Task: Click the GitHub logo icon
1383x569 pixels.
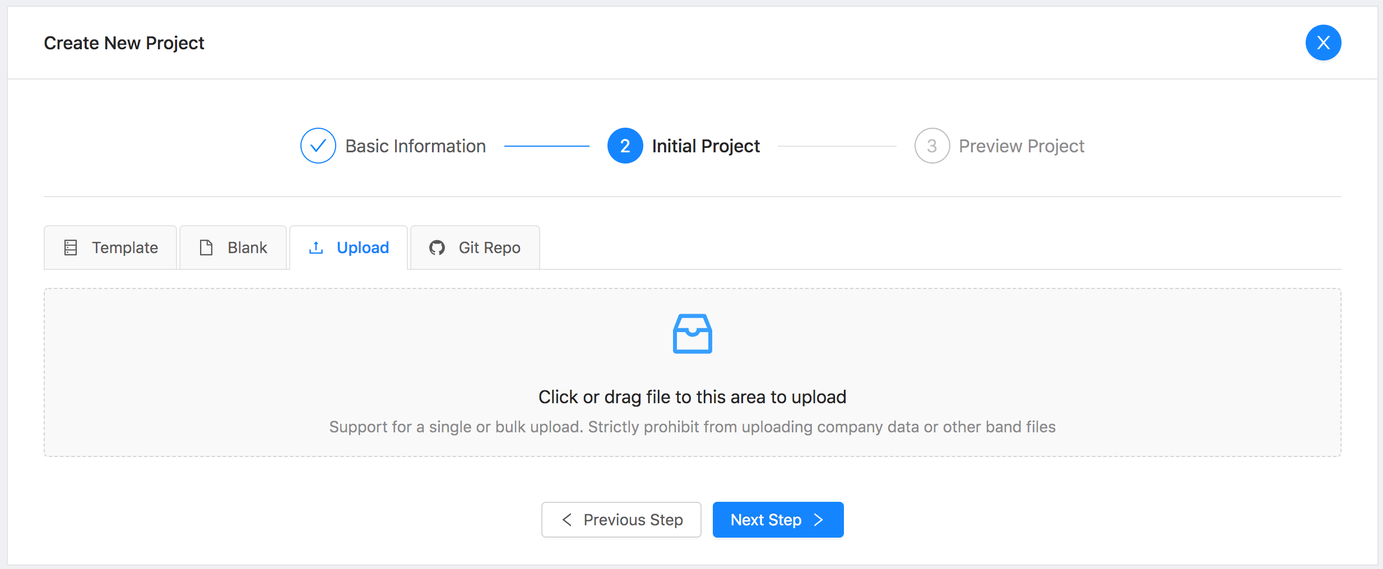Action: tap(437, 248)
